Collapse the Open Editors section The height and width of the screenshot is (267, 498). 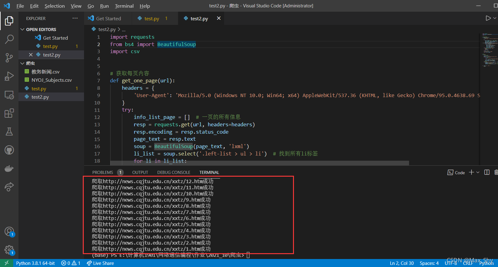click(x=22, y=29)
